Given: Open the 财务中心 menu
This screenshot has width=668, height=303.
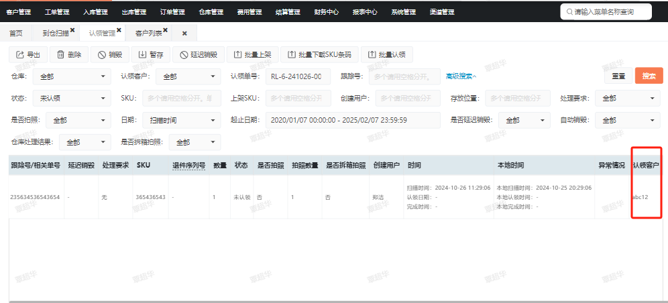Looking at the screenshot, I should tap(327, 12).
